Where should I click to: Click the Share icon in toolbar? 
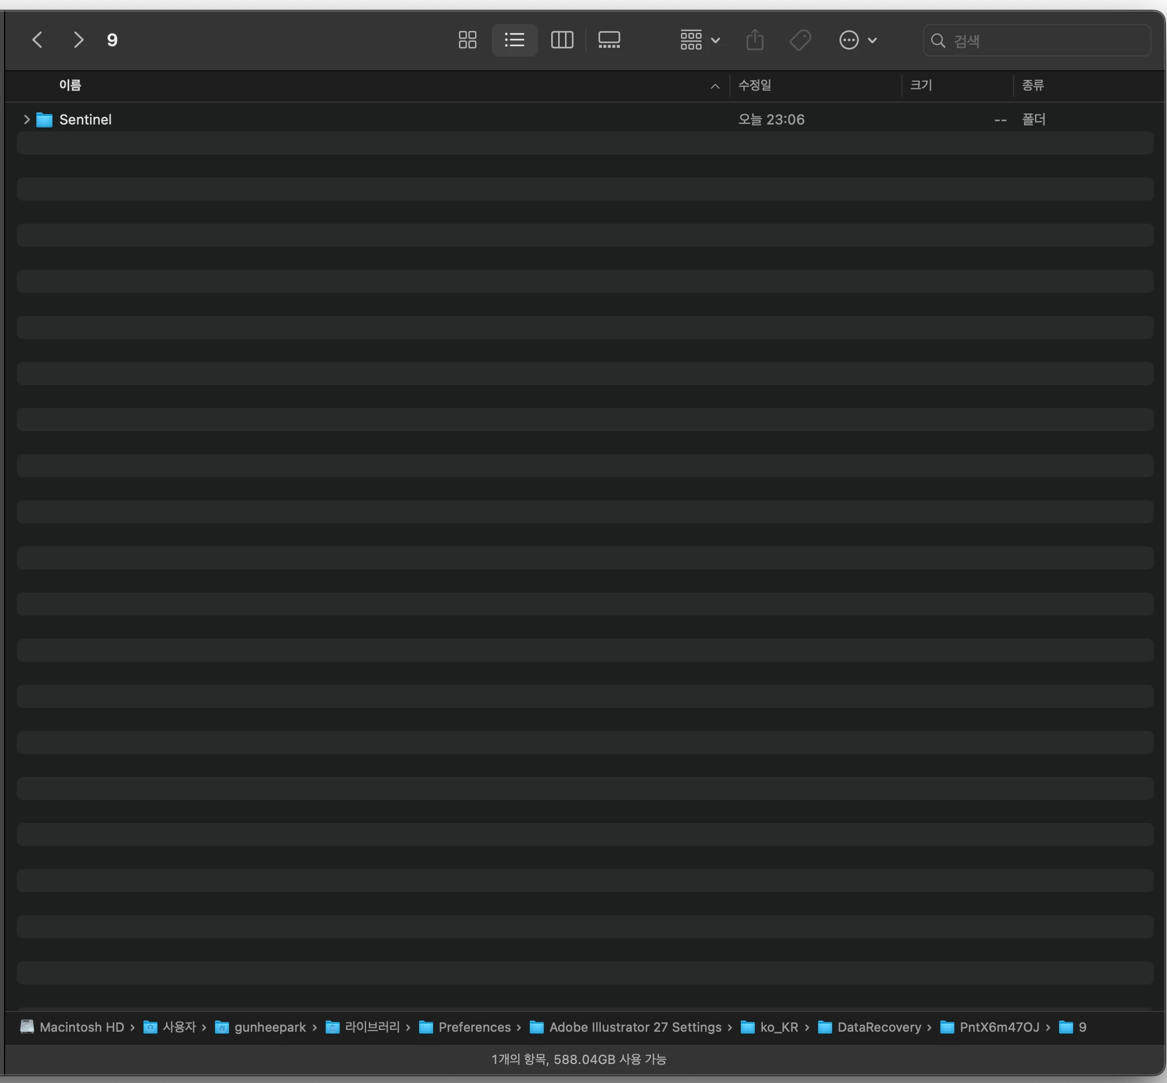click(755, 40)
